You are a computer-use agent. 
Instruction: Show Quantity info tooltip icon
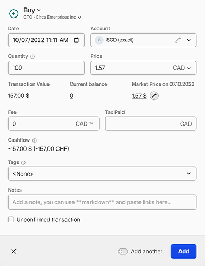32,56
